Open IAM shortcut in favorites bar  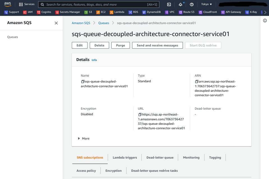28,12
